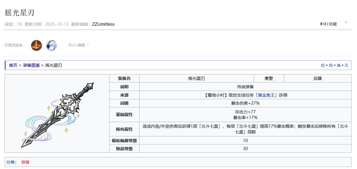
Task: Click the page title 摇光星刃
Action: point(20,13)
